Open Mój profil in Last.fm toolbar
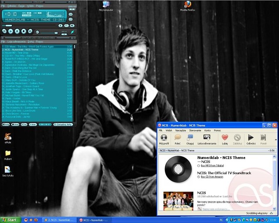Image resolution: width=279 pixels, height=223 pixels. click(x=164, y=140)
